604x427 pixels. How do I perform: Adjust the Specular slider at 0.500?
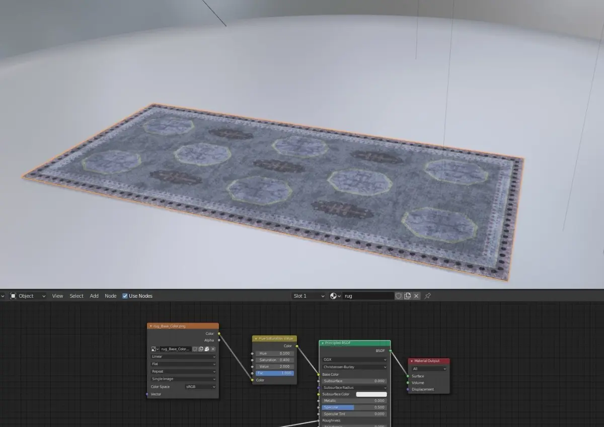point(354,407)
